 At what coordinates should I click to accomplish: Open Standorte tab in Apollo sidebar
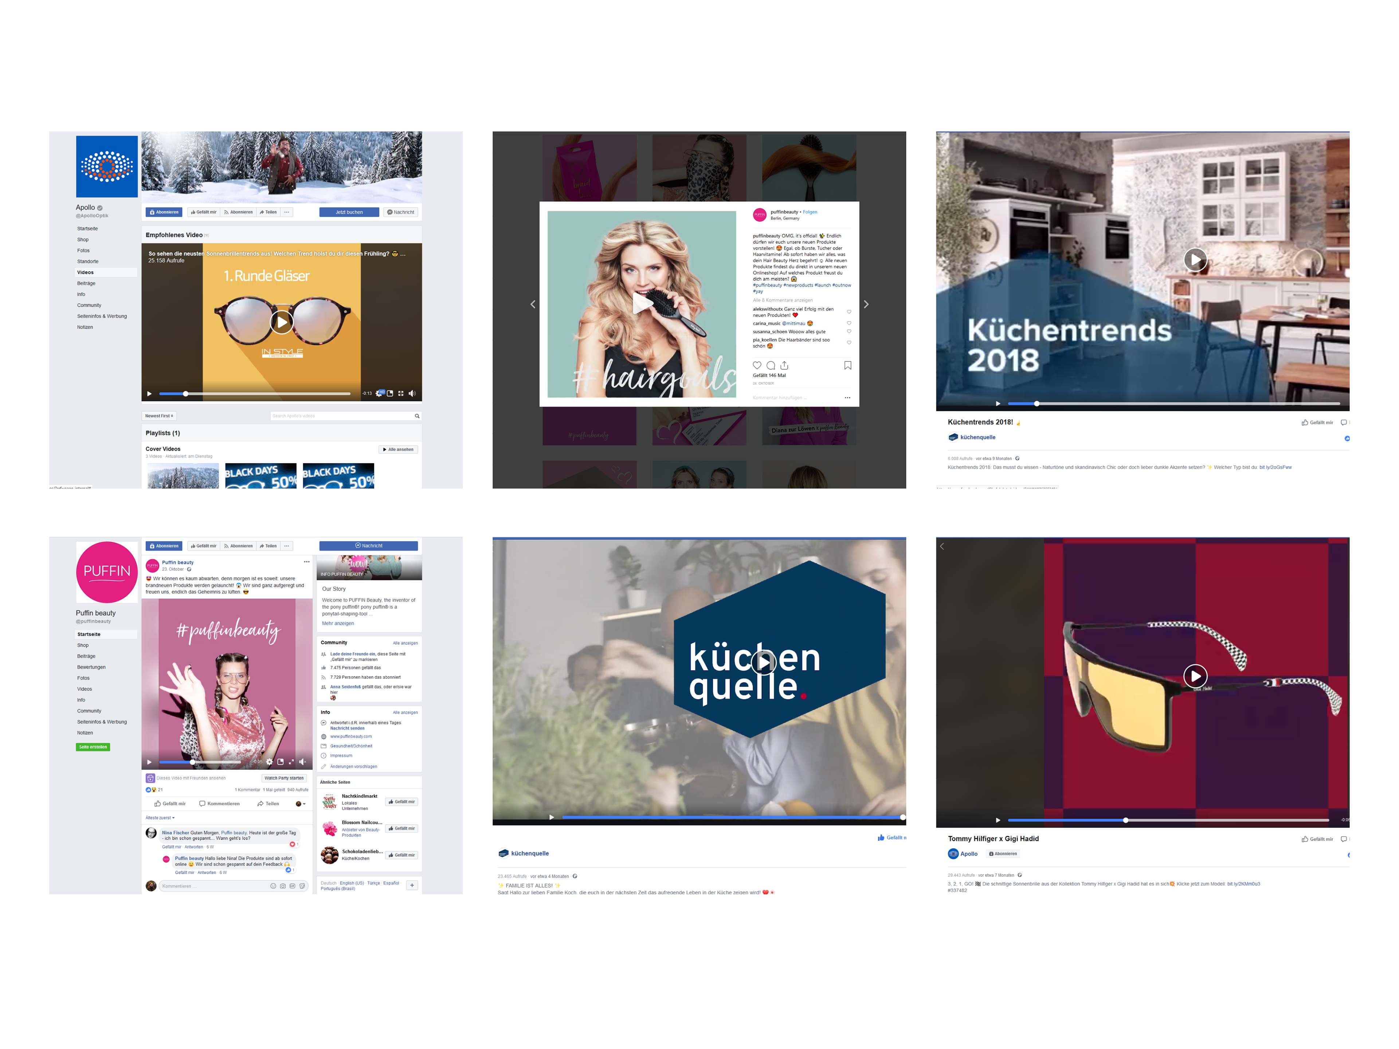[x=88, y=262]
